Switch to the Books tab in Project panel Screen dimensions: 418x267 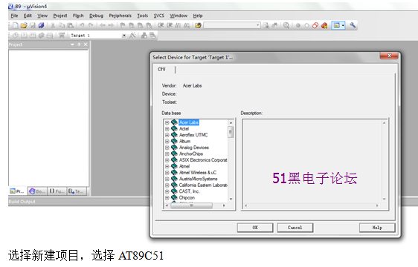pos(37,191)
